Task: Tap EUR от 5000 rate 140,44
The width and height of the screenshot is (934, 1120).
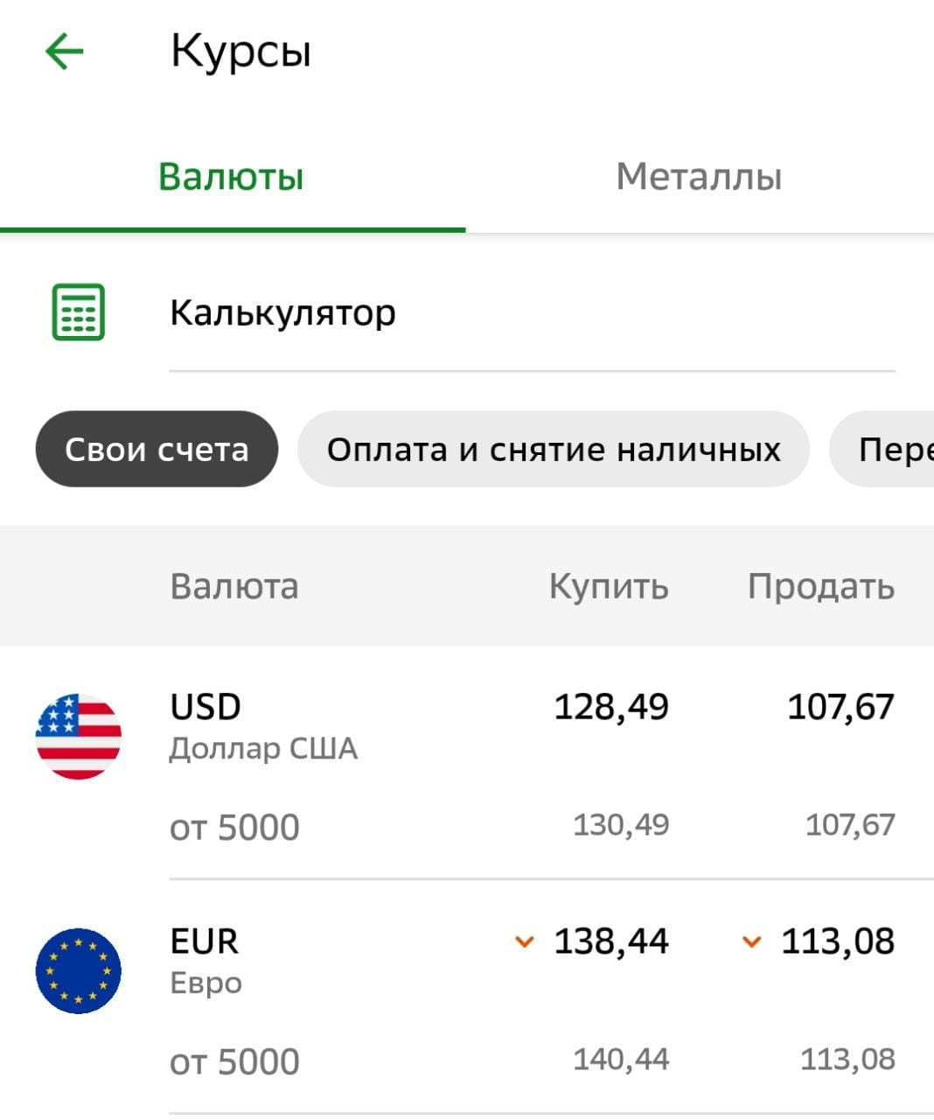Action: click(x=621, y=1059)
